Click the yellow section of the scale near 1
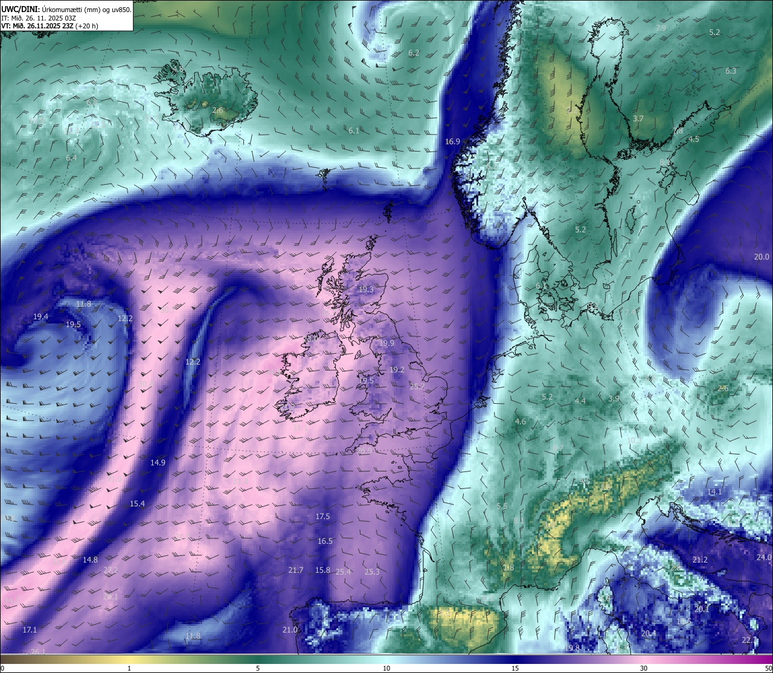The width and height of the screenshot is (773, 673). pyautogui.click(x=129, y=659)
